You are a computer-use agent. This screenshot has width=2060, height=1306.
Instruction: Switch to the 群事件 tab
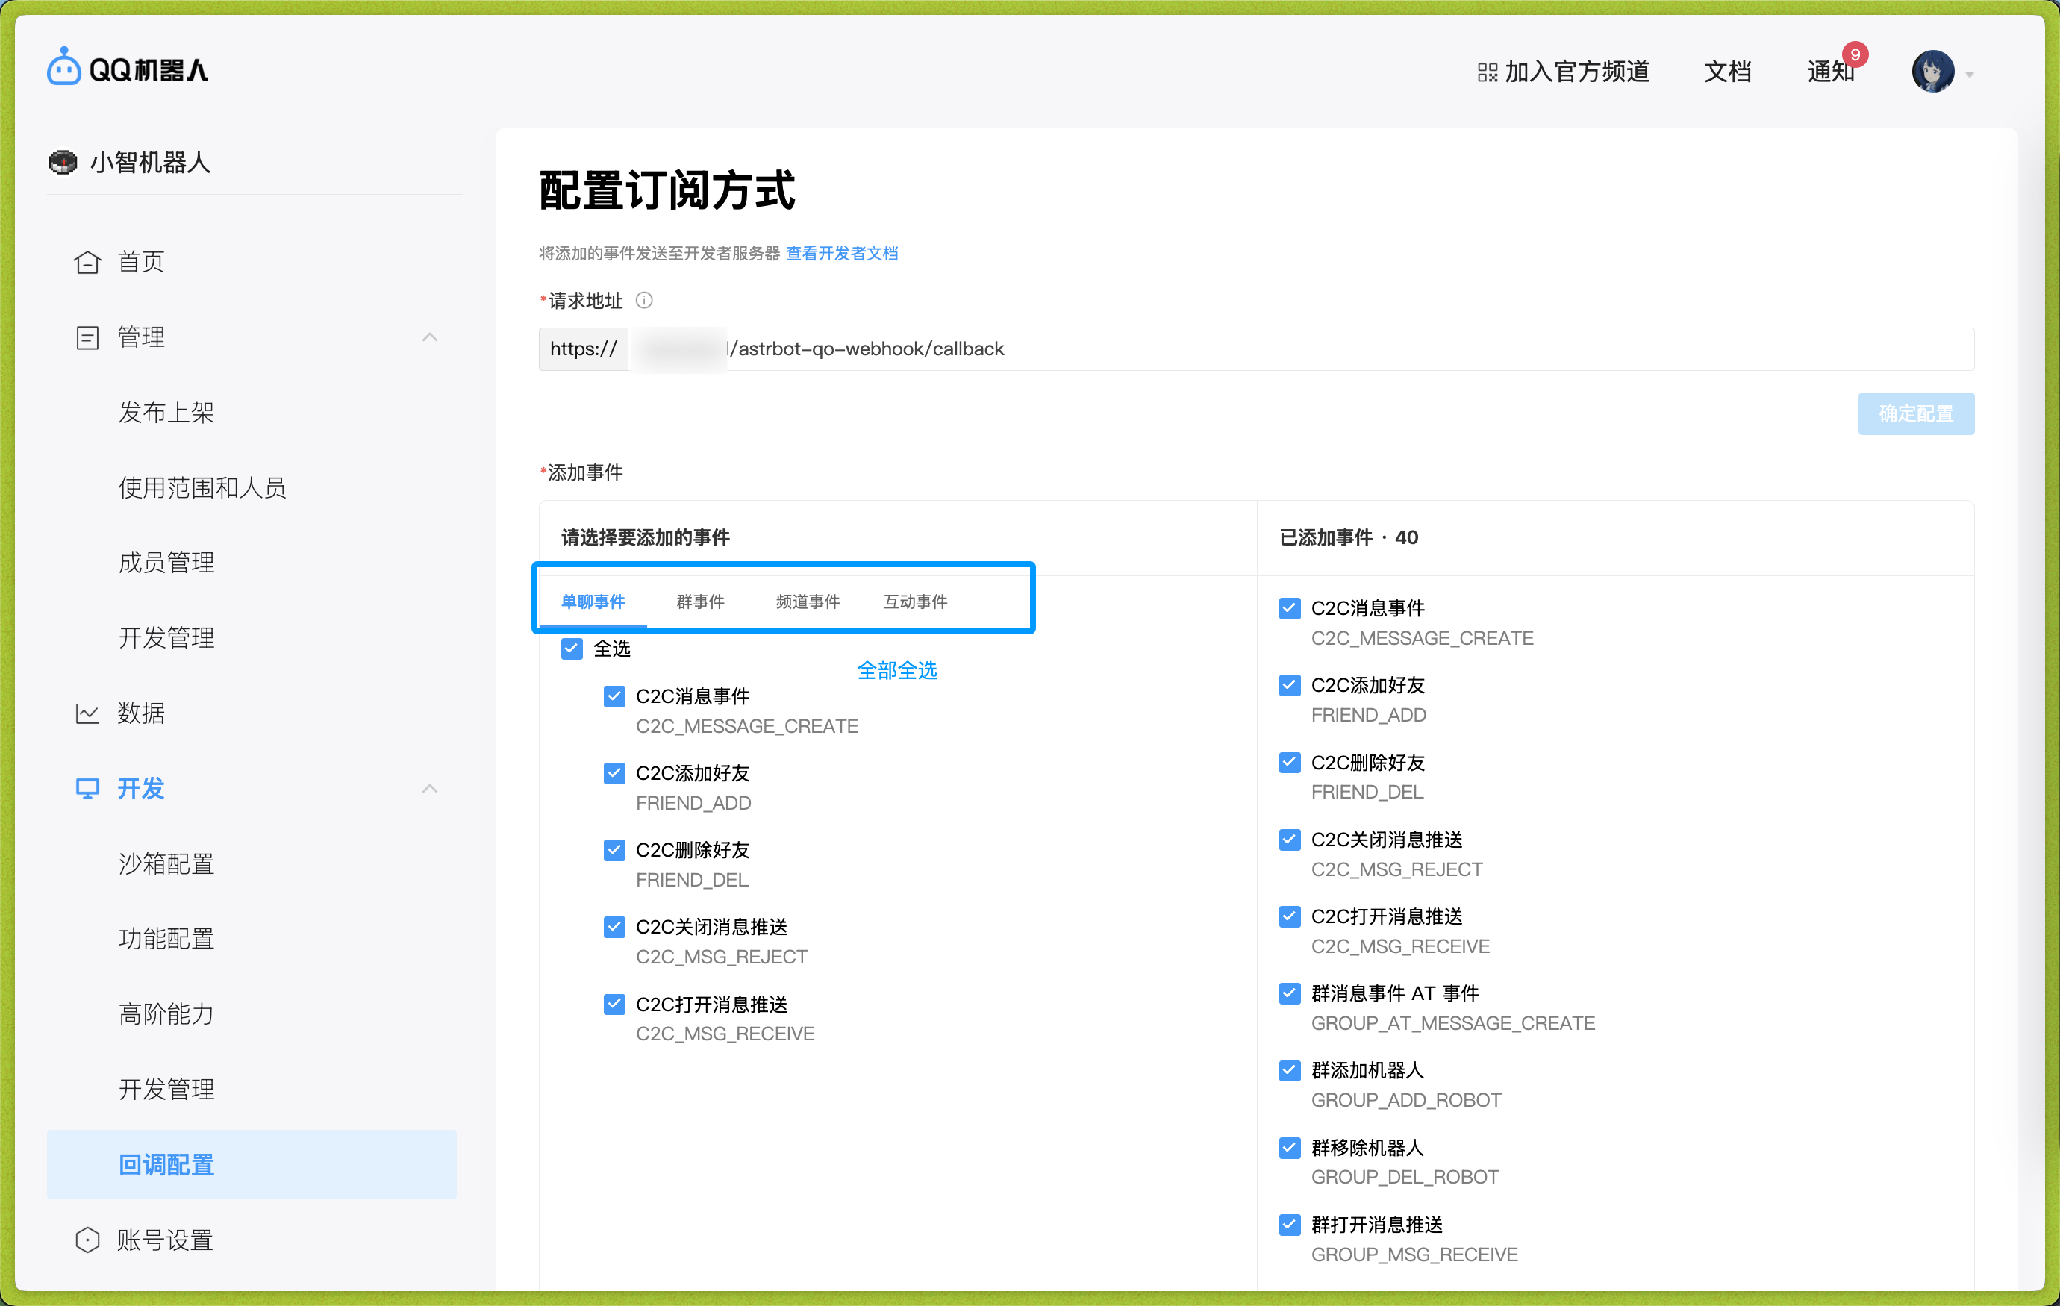[x=700, y=602]
